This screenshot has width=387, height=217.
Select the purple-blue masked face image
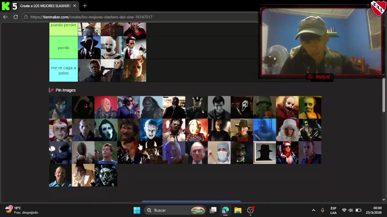click(x=174, y=153)
